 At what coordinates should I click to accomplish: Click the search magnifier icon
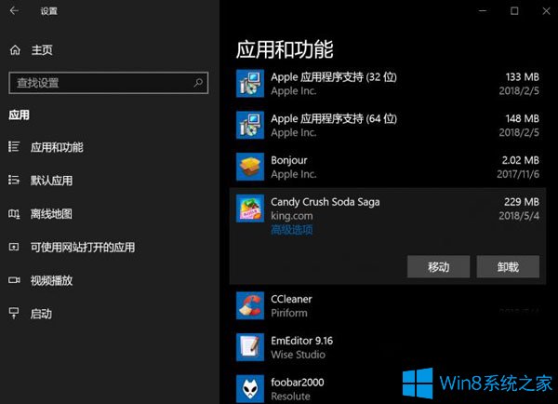198,83
